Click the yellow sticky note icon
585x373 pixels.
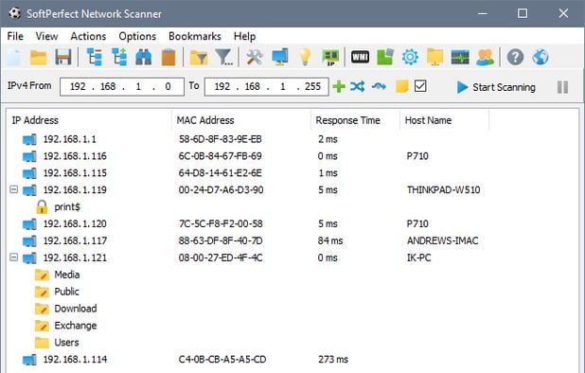401,86
